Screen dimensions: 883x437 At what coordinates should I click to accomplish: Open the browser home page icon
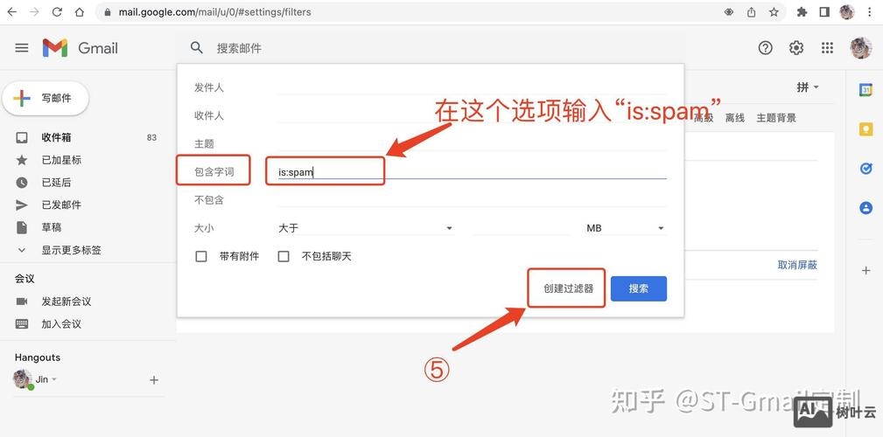(80, 12)
